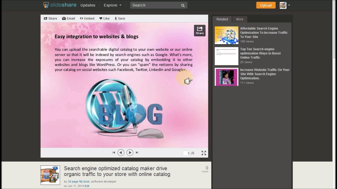The height and width of the screenshot is (189, 337).
Task: Click the BLOG WordPress image on slide
Action: [x=124, y=109]
